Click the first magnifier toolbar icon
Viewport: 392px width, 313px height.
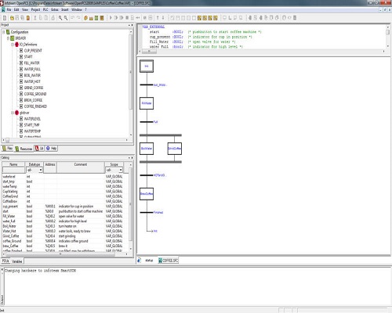point(60,18)
